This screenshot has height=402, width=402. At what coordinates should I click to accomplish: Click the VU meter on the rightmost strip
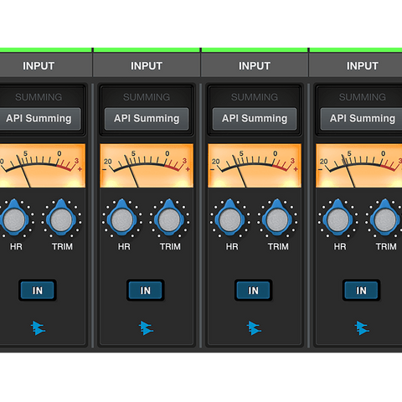pyautogui.click(x=359, y=166)
